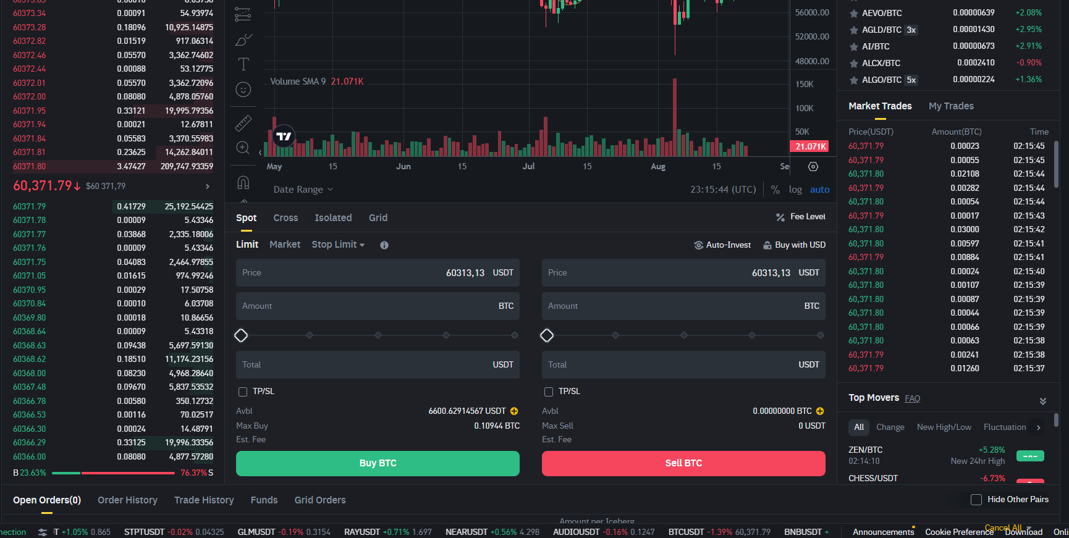The height and width of the screenshot is (538, 1069).
Task: Open the Stop Limit order type dropdown
Action: (338, 245)
